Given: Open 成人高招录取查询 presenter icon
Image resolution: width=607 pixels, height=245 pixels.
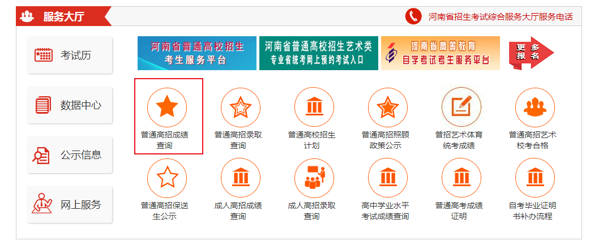Looking at the screenshot, I should click(314, 178).
